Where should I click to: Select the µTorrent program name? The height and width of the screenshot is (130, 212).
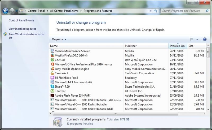click(x=60, y=91)
